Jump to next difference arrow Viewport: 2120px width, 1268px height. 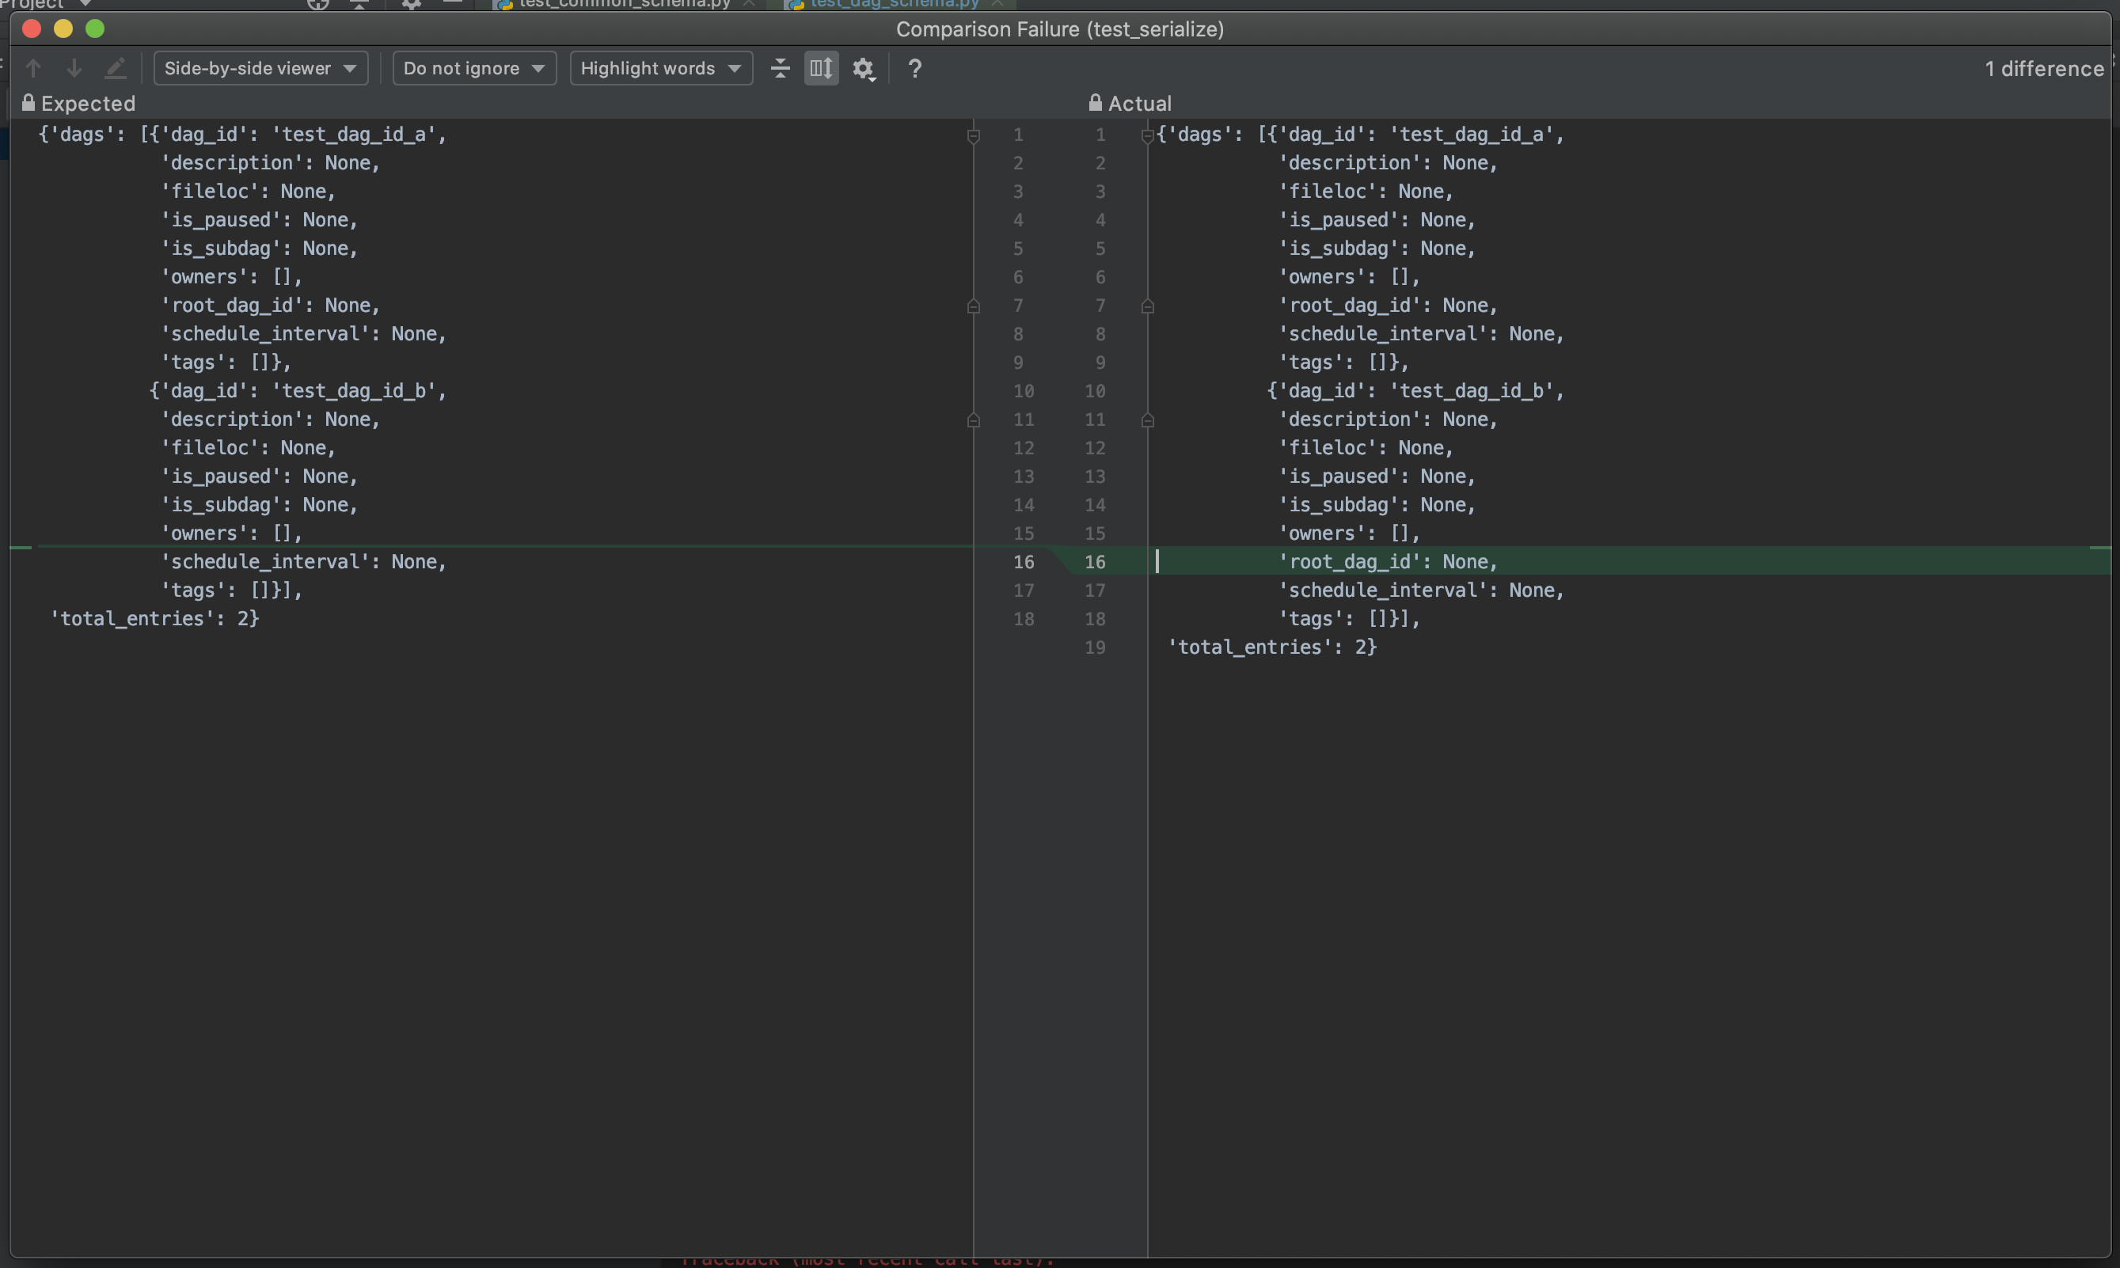click(x=74, y=68)
